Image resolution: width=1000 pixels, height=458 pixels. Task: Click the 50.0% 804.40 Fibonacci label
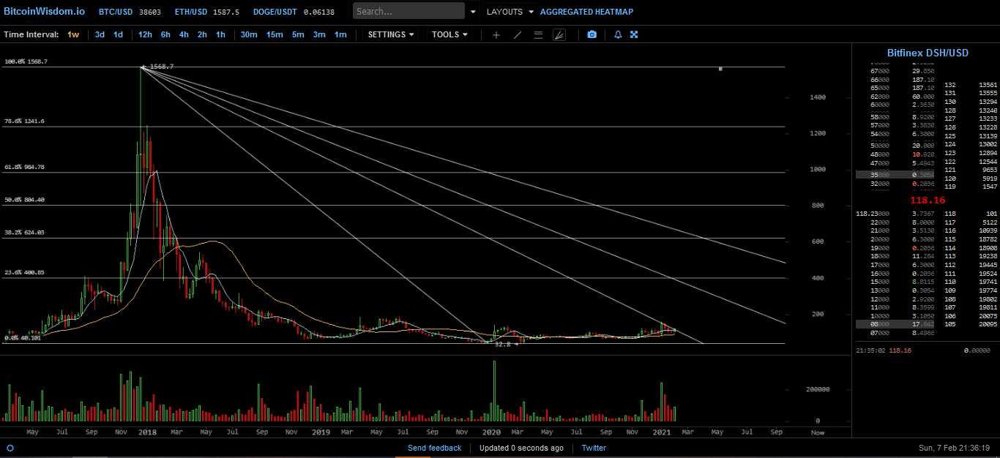tap(24, 200)
